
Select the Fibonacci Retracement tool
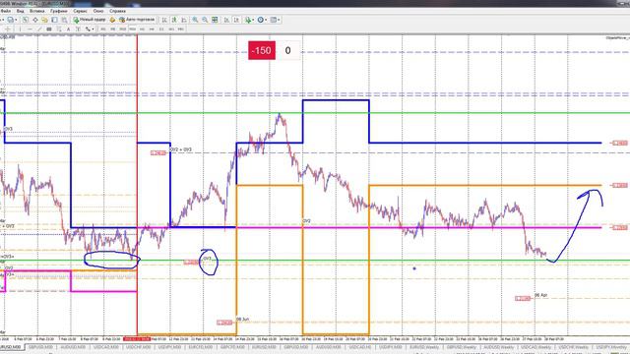[x=59, y=29]
